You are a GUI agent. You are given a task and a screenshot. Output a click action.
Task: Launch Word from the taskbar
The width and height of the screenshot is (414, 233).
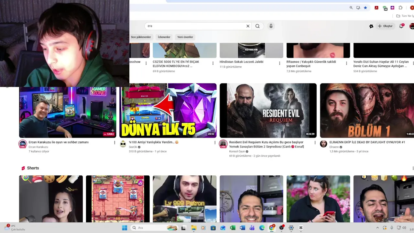[x=242, y=228]
